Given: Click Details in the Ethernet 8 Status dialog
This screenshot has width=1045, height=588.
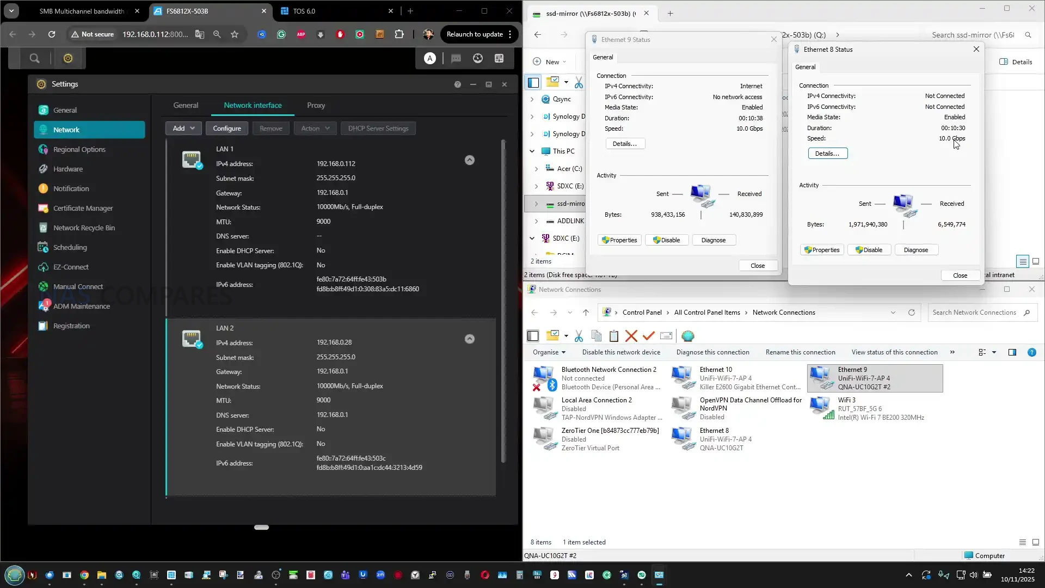Looking at the screenshot, I should [x=827, y=154].
